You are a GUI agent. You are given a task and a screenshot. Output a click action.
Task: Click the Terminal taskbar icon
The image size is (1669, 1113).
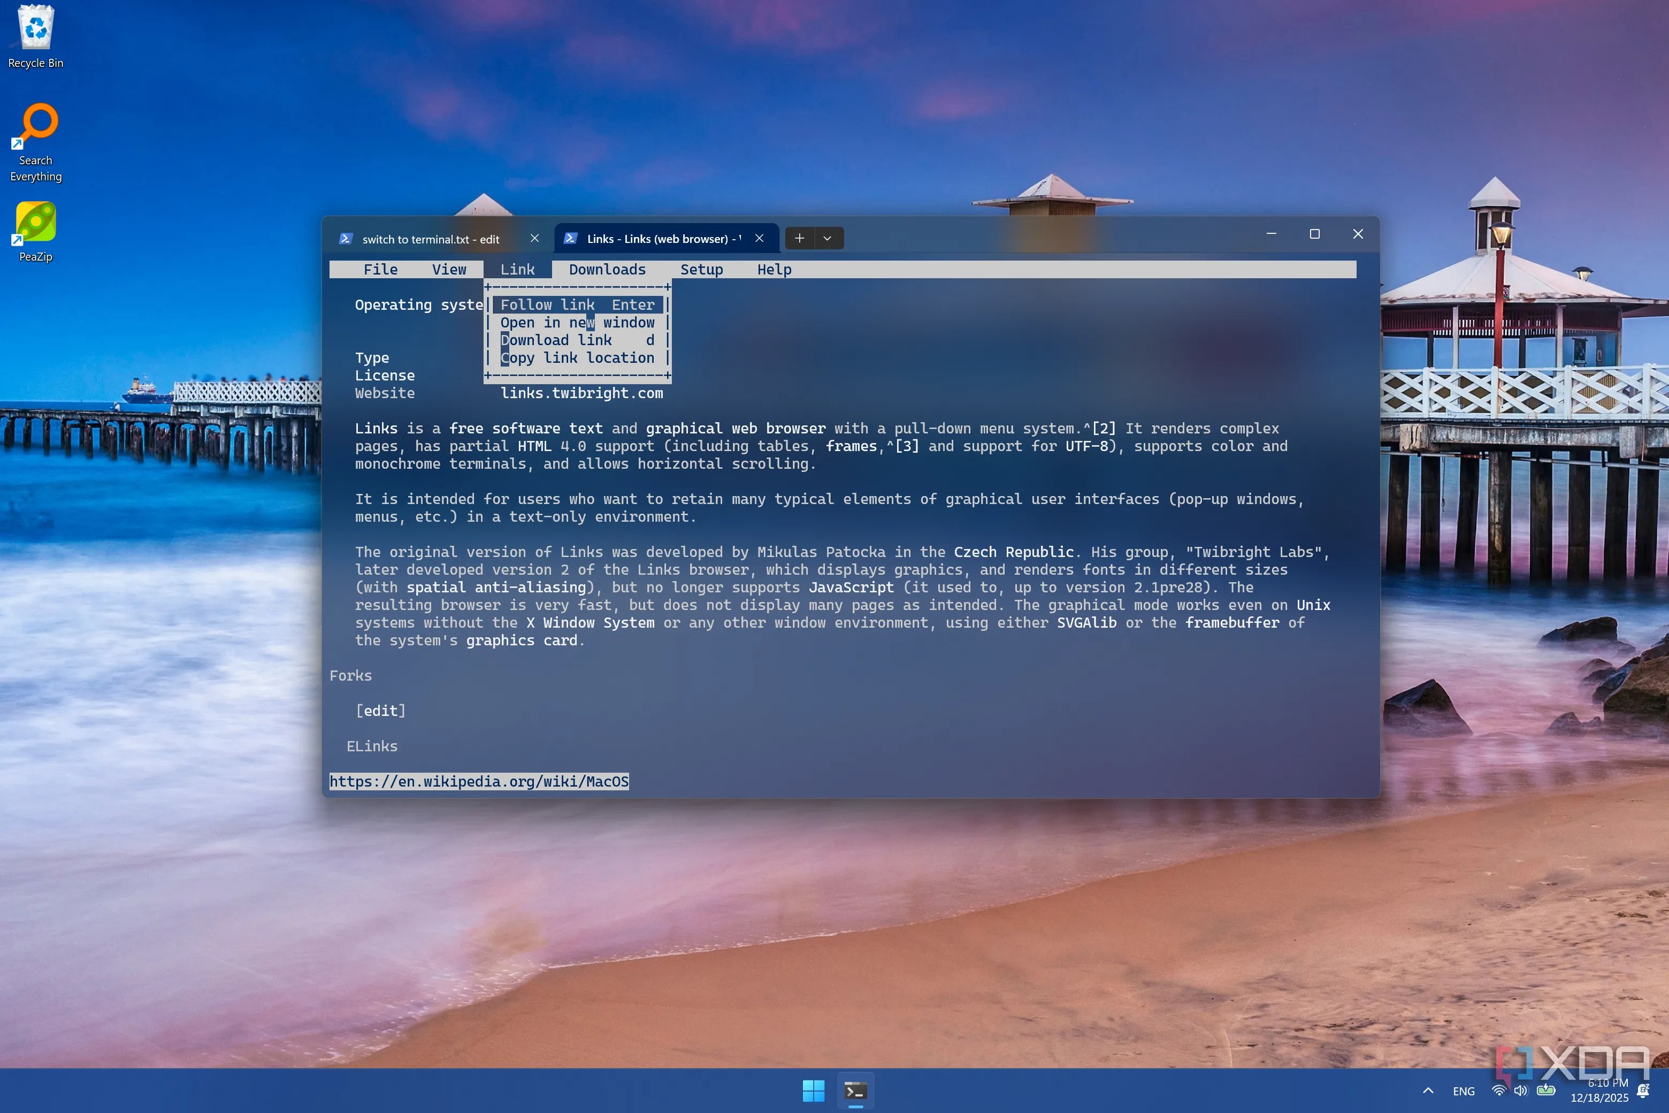point(855,1091)
